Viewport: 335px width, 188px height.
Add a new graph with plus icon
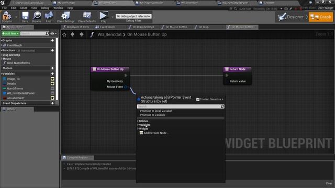point(52,40)
